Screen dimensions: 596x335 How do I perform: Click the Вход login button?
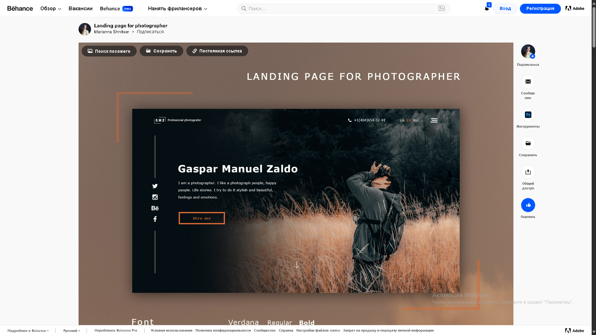[x=505, y=8]
